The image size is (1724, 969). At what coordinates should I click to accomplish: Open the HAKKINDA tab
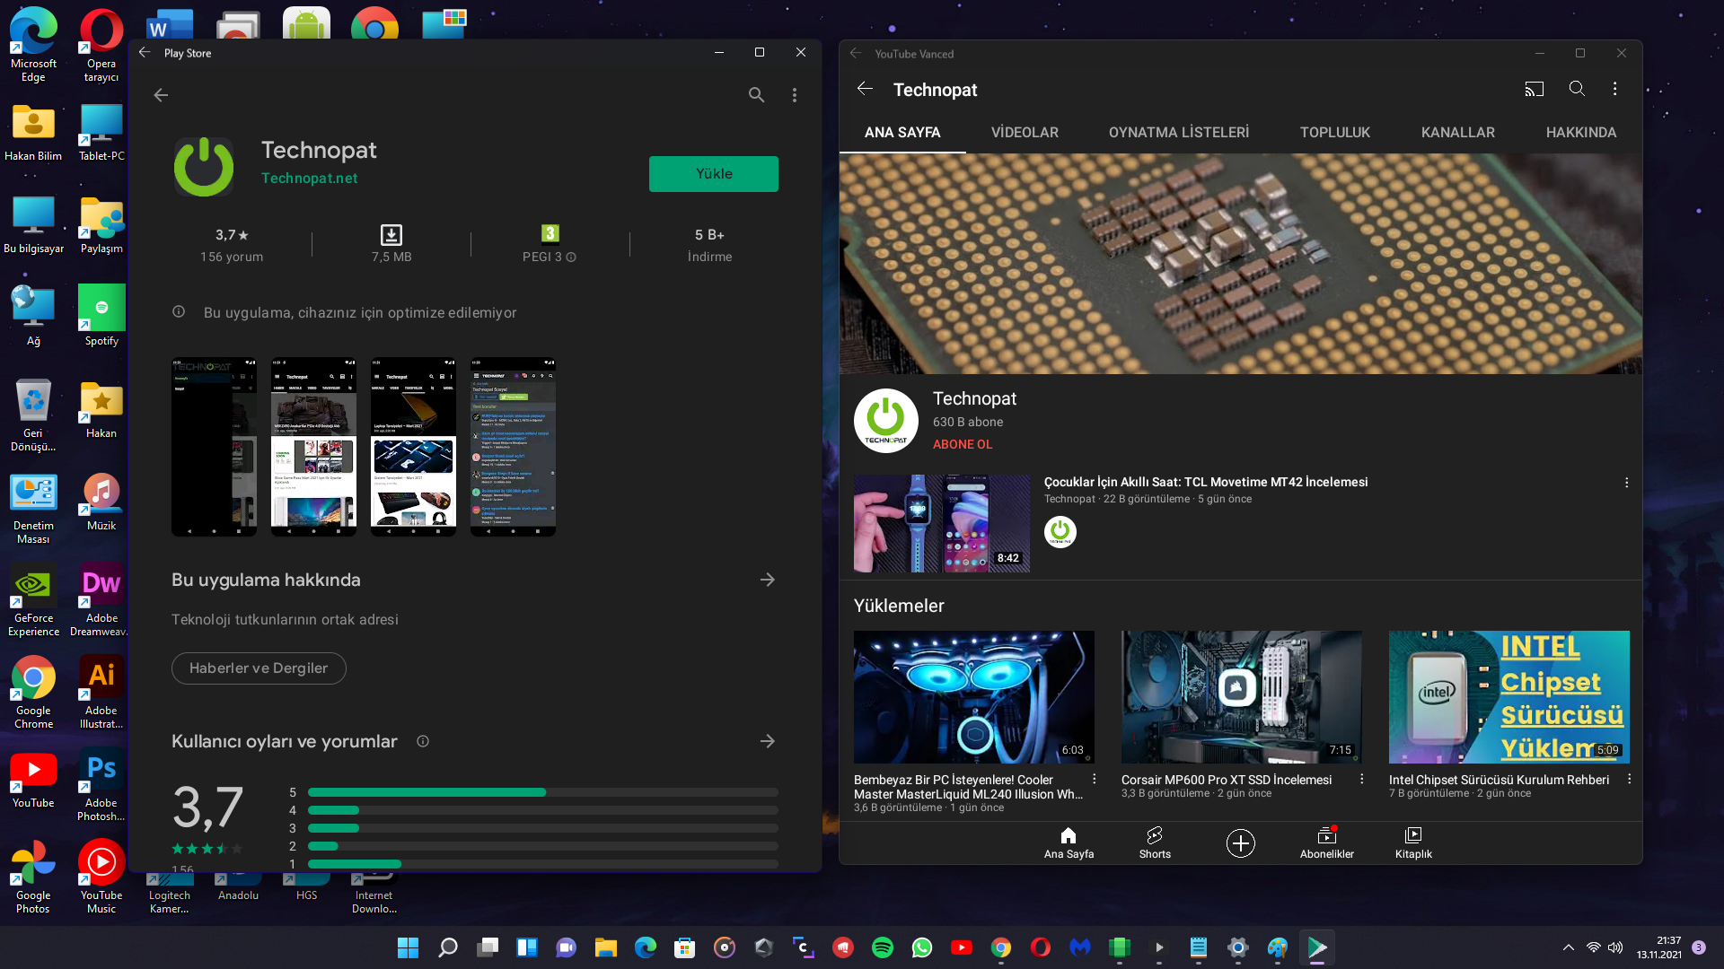coord(1580,132)
